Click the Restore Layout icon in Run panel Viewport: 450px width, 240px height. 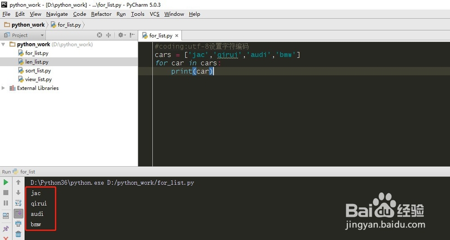coord(6,216)
